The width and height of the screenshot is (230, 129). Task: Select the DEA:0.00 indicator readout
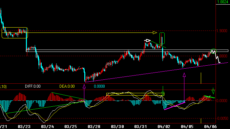tap(67, 86)
